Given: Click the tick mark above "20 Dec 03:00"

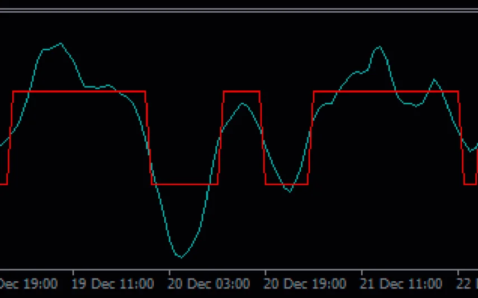Looking at the screenshot, I should click(x=169, y=272).
